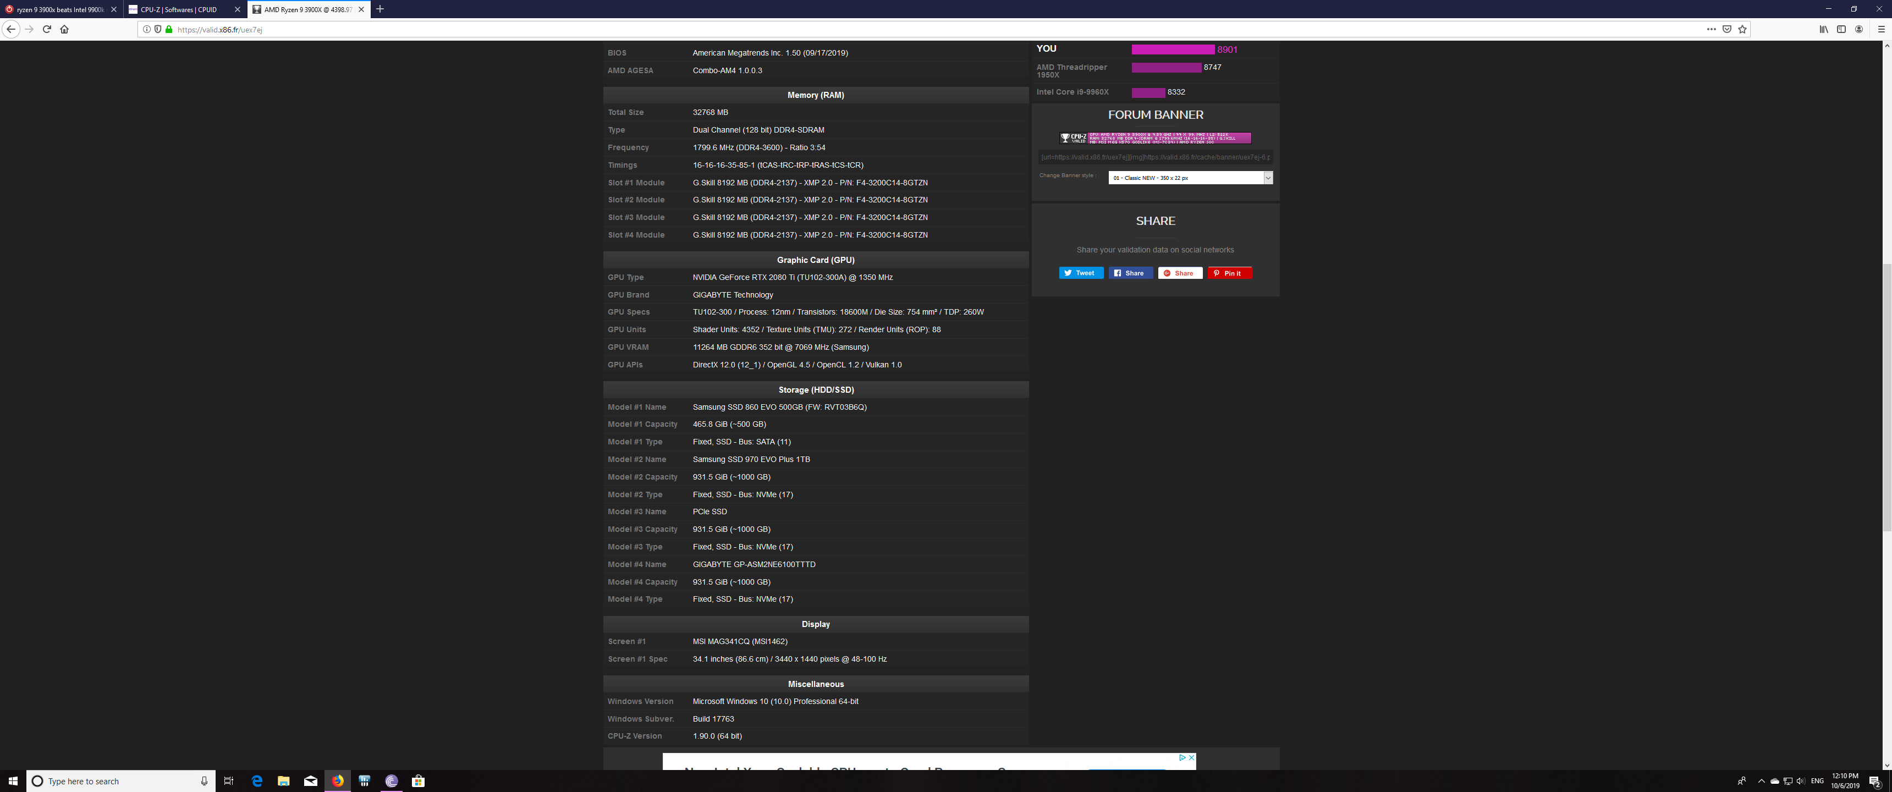Switch to 'ryzen 9 3900x beats Intel 9900k' tab
The width and height of the screenshot is (1892, 792).
[x=61, y=9]
